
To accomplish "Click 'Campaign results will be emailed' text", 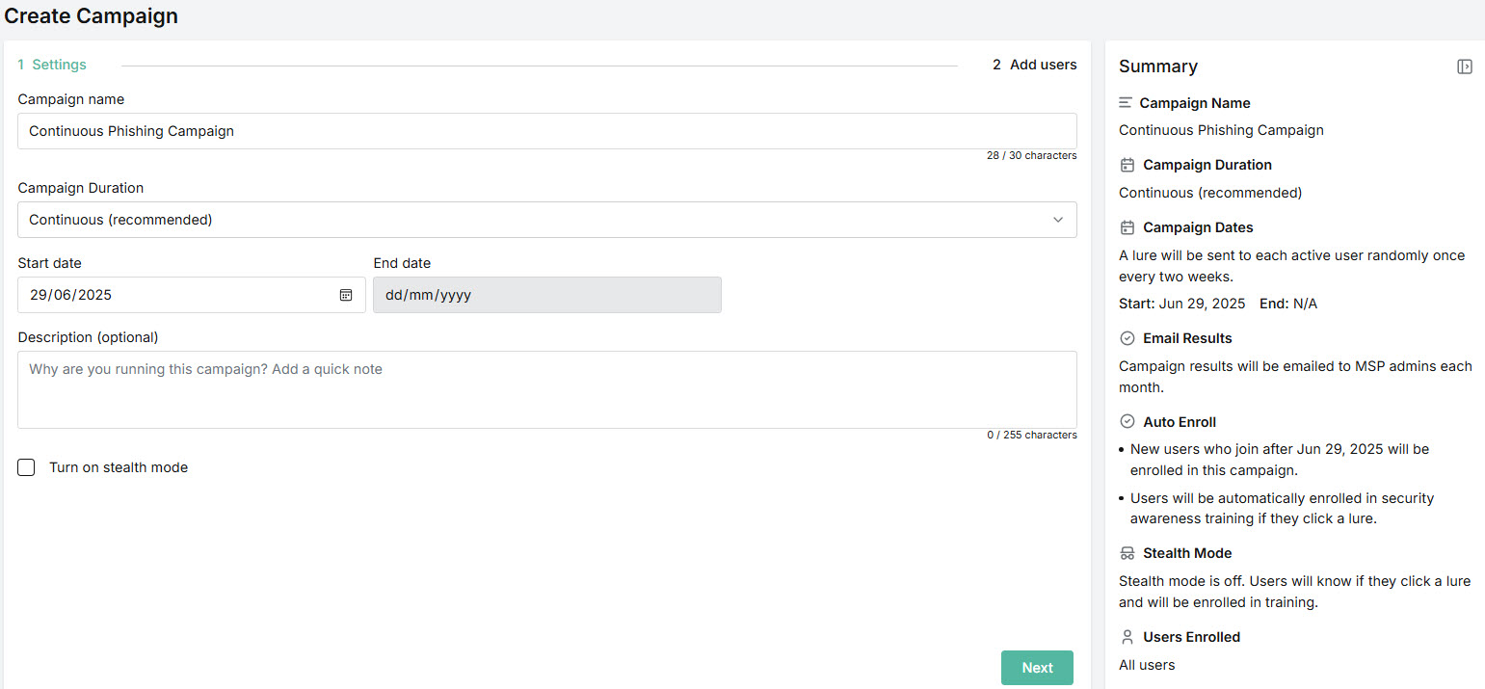I will [1296, 377].
